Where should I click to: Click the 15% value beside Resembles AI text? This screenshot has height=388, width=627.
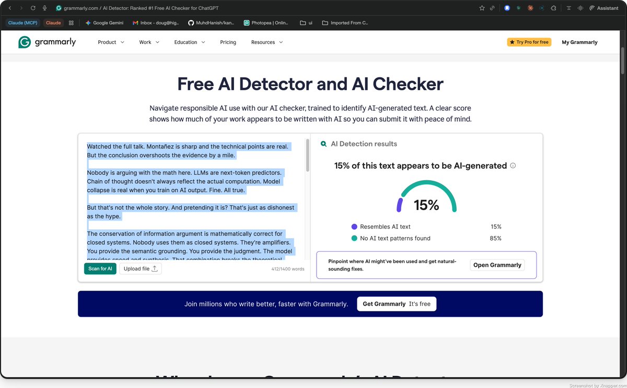coord(496,227)
